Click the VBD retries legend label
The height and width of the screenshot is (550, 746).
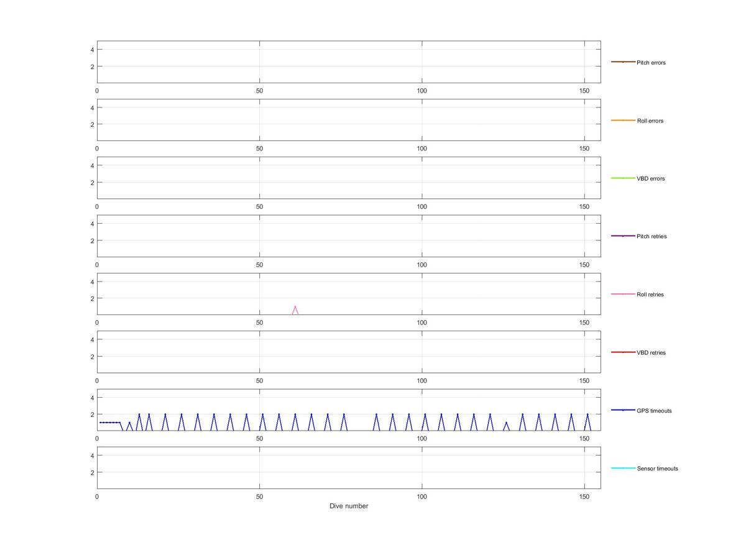651,352
